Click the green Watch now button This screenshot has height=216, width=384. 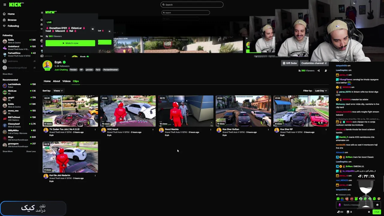click(70, 43)
